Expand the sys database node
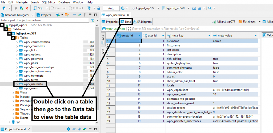This screenshot has height=133, width=273. coord(10,122)
